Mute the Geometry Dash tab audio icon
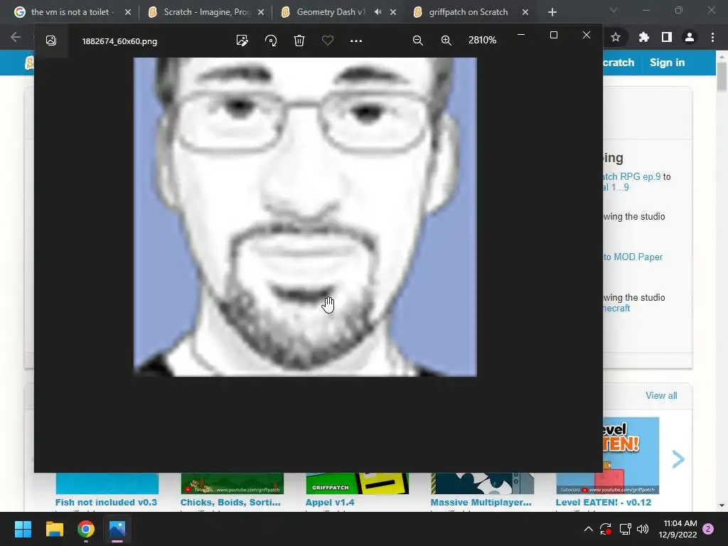The height and width of the screenshot is (546, 728). click(378, 12)
